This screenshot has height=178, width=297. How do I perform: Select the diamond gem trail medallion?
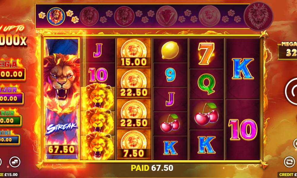point(167,16)
